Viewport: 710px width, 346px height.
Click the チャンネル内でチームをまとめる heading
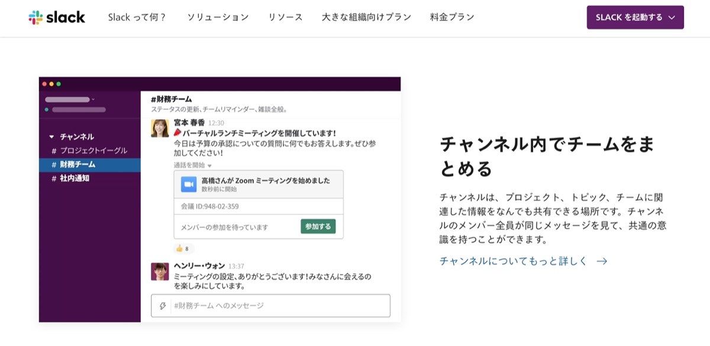[x=547, y=156]
